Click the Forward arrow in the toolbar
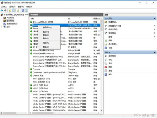This screenshot has width=157, height=118. pyautogui.click(x=5, y=10)
